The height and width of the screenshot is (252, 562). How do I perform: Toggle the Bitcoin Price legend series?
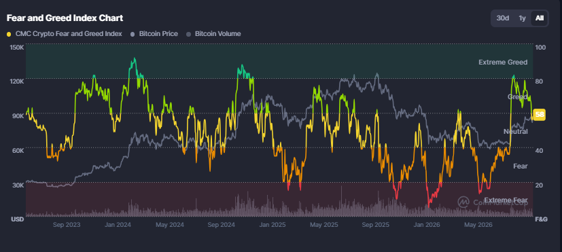(154, 34)
